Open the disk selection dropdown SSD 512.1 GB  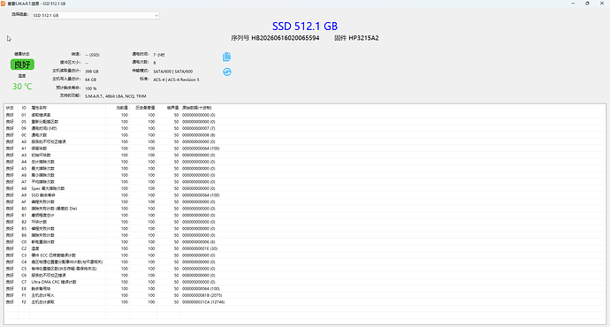click(95, 15)
